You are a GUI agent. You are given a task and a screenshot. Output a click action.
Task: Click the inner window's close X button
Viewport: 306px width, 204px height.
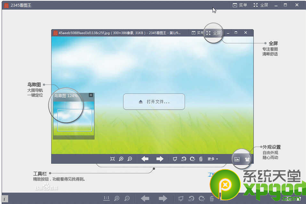coord(246,33)
